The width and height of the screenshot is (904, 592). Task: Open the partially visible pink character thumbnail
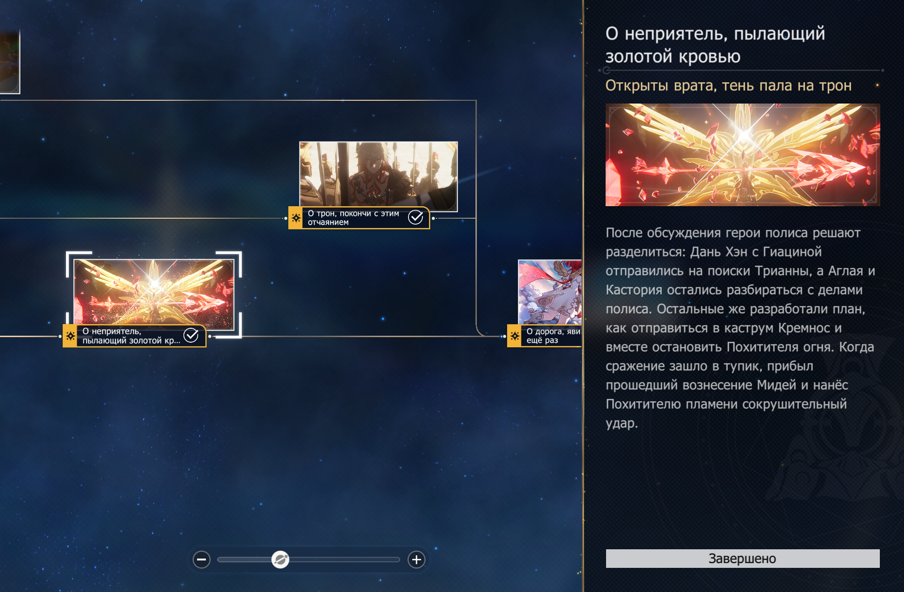(x=550, y=292)
